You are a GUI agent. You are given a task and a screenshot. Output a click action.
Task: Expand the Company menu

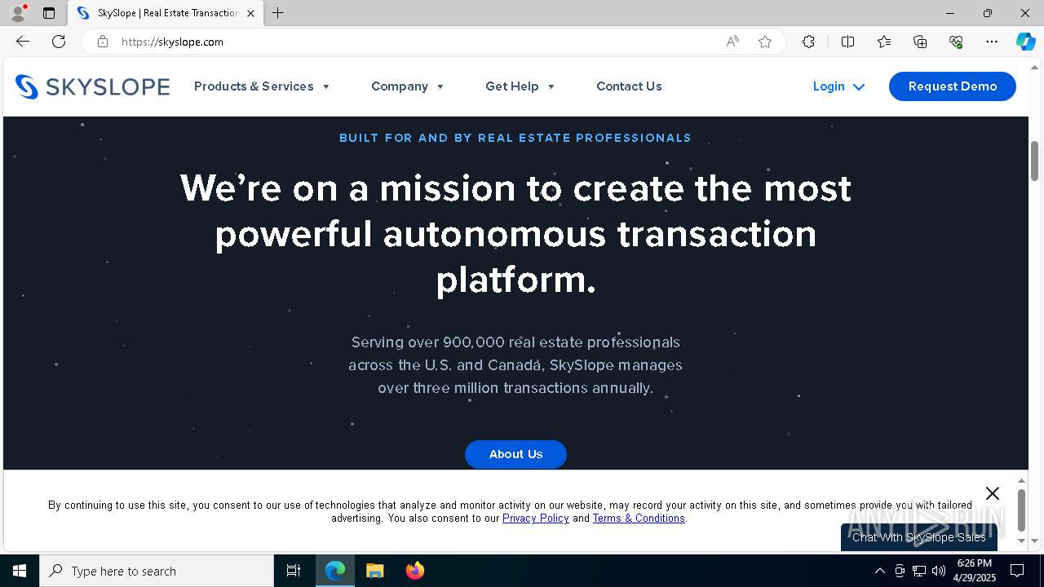click(x=408, y=86)
